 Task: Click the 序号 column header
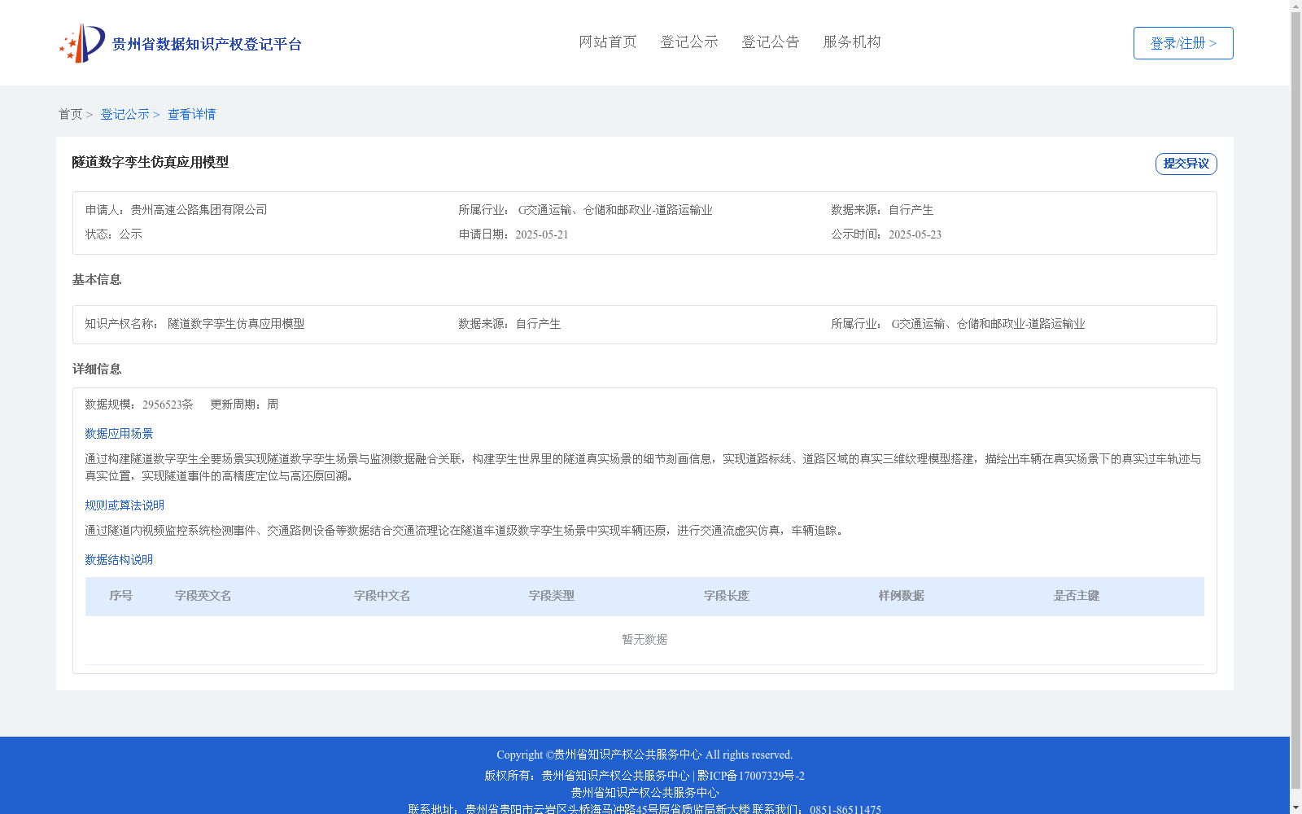[x=121, y=596]
